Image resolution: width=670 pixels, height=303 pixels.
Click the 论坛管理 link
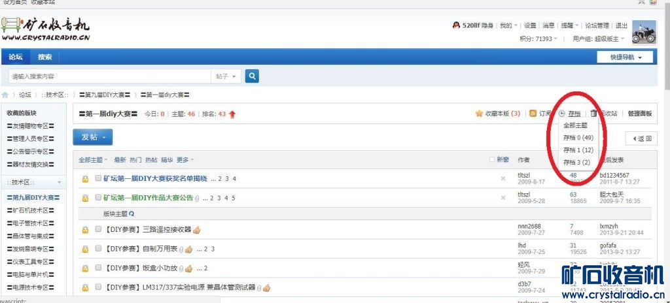(x=597, y=25)
